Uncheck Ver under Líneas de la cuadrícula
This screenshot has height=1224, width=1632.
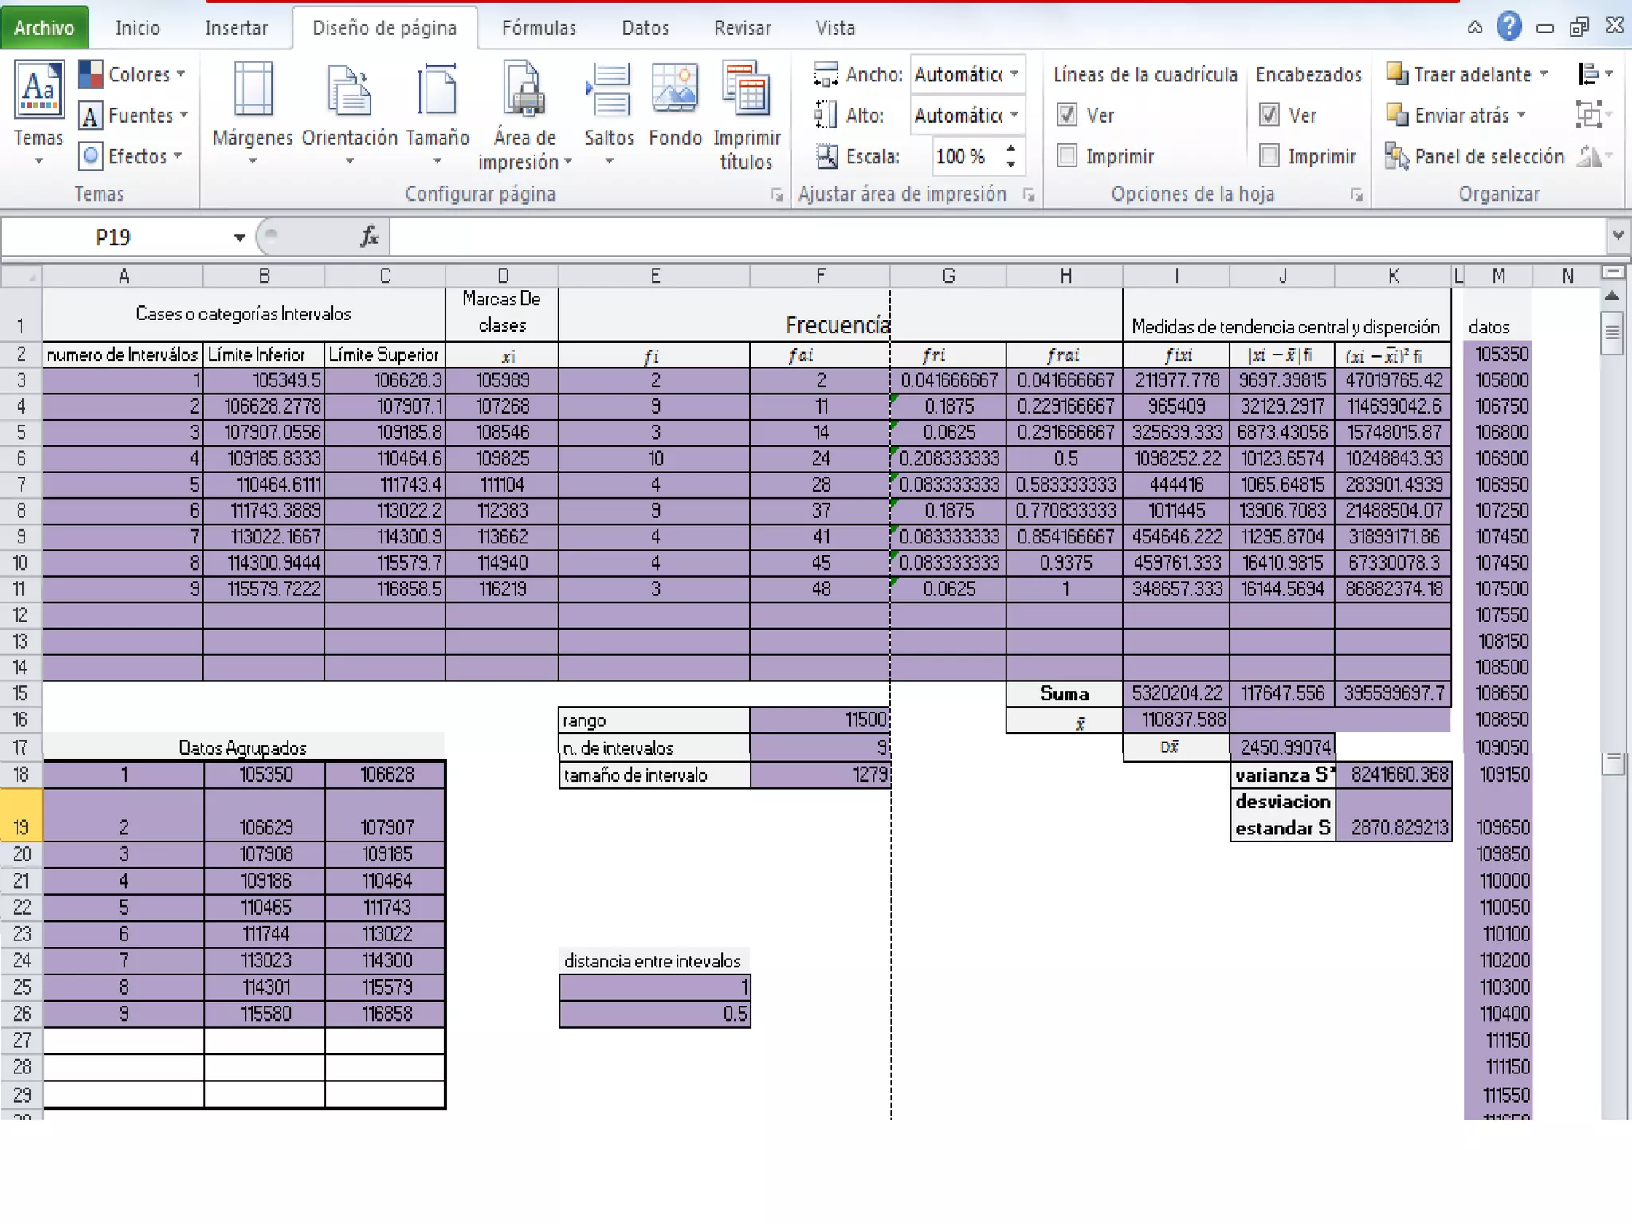pos(1067,116)
